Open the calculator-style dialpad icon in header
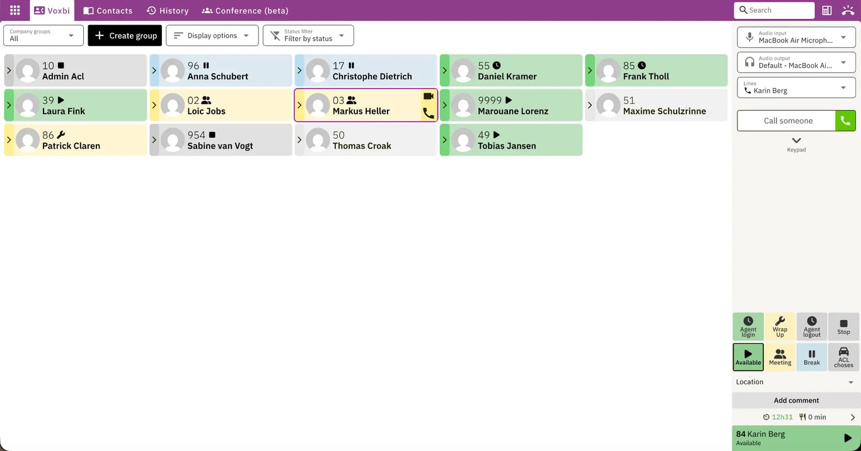Screen dimensions: 861x451 827,10
